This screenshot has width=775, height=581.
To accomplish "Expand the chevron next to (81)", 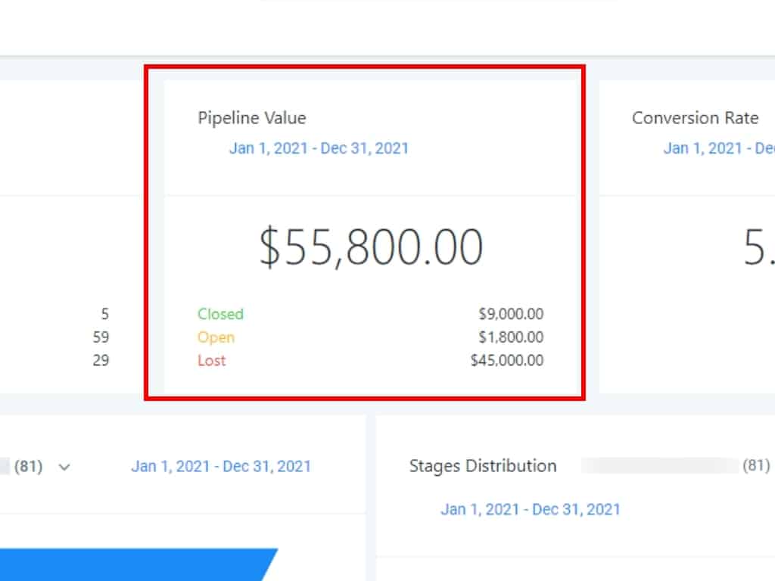I will coord(64,467).
